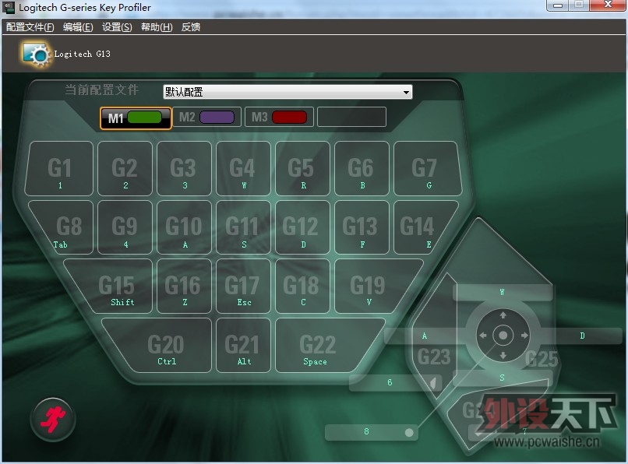
Task: Click the joystick A assignment label
Action: click(x=424, y=336)
